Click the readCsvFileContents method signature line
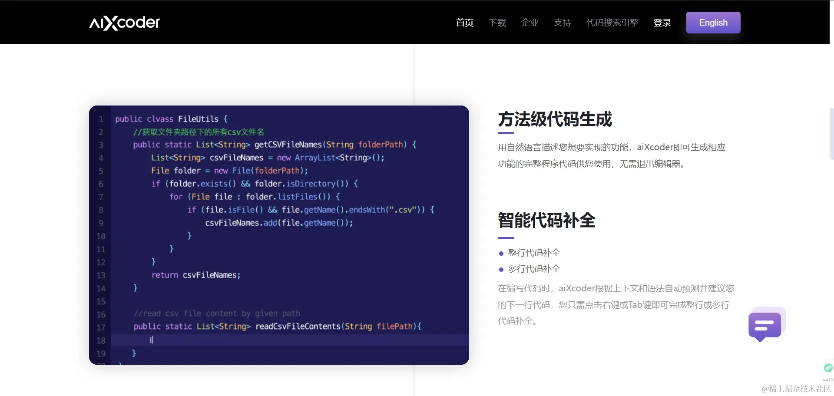 (277, 326)
